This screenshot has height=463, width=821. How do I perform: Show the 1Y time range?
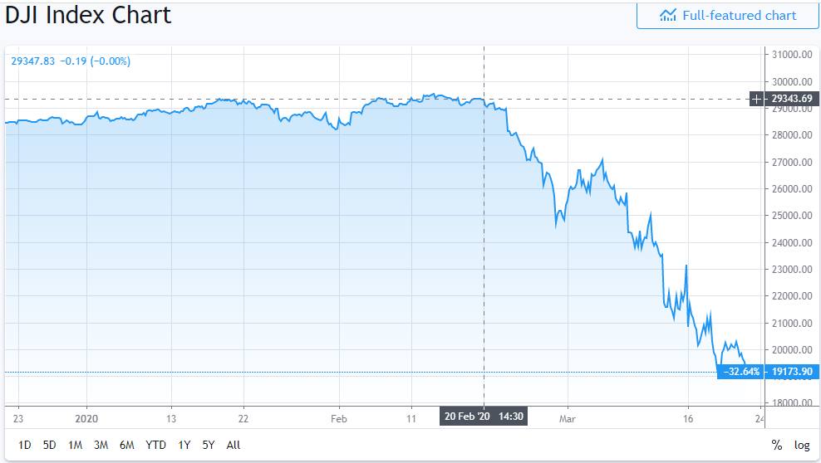point(184,445)
